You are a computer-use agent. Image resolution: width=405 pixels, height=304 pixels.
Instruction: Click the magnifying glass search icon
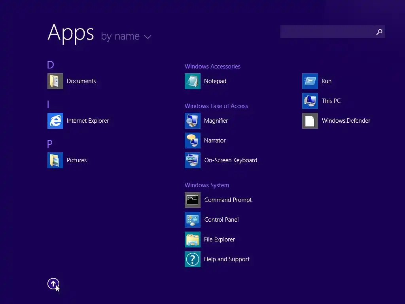tap(379, 32)
